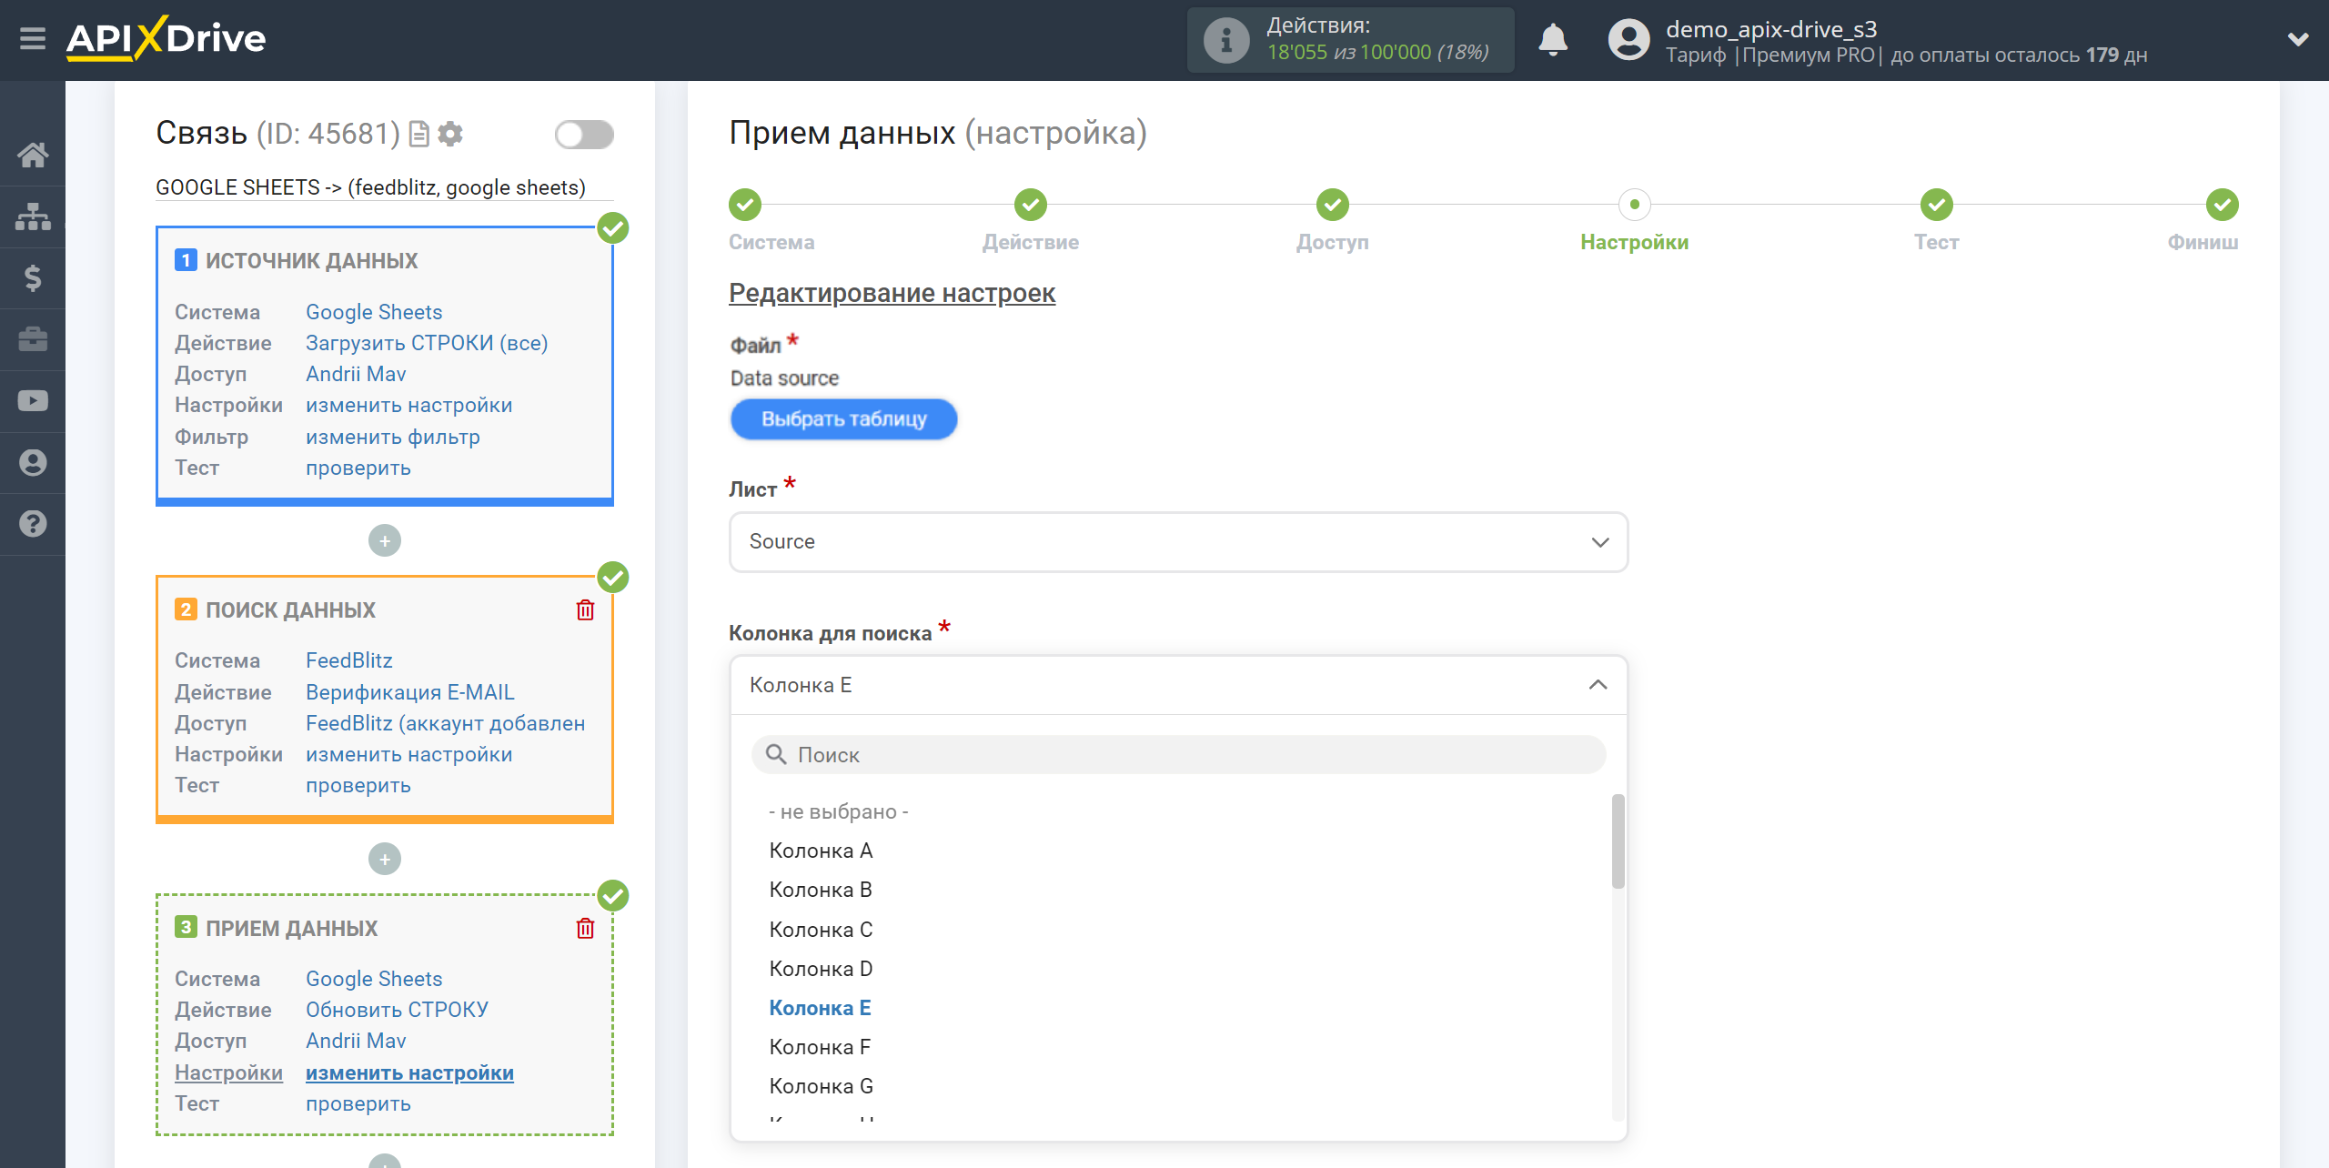Click проверить in ПРИЕМ ДАННЫХ block

point(358,1103)
